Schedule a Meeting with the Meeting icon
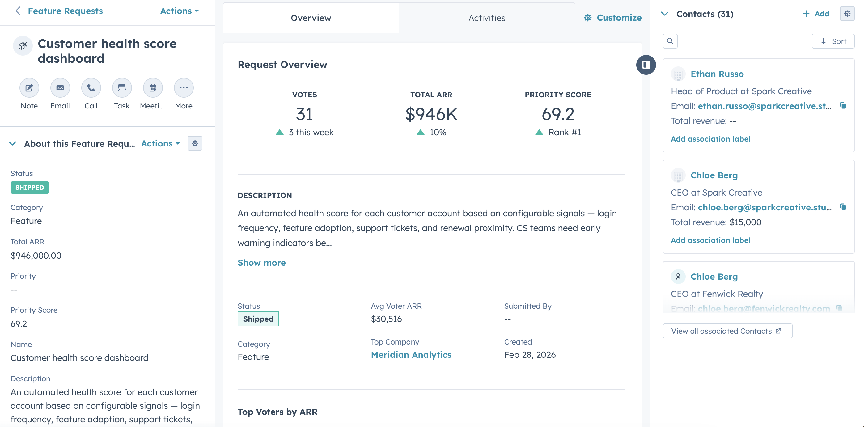864x427 pixels. click(x=152, y=87)
